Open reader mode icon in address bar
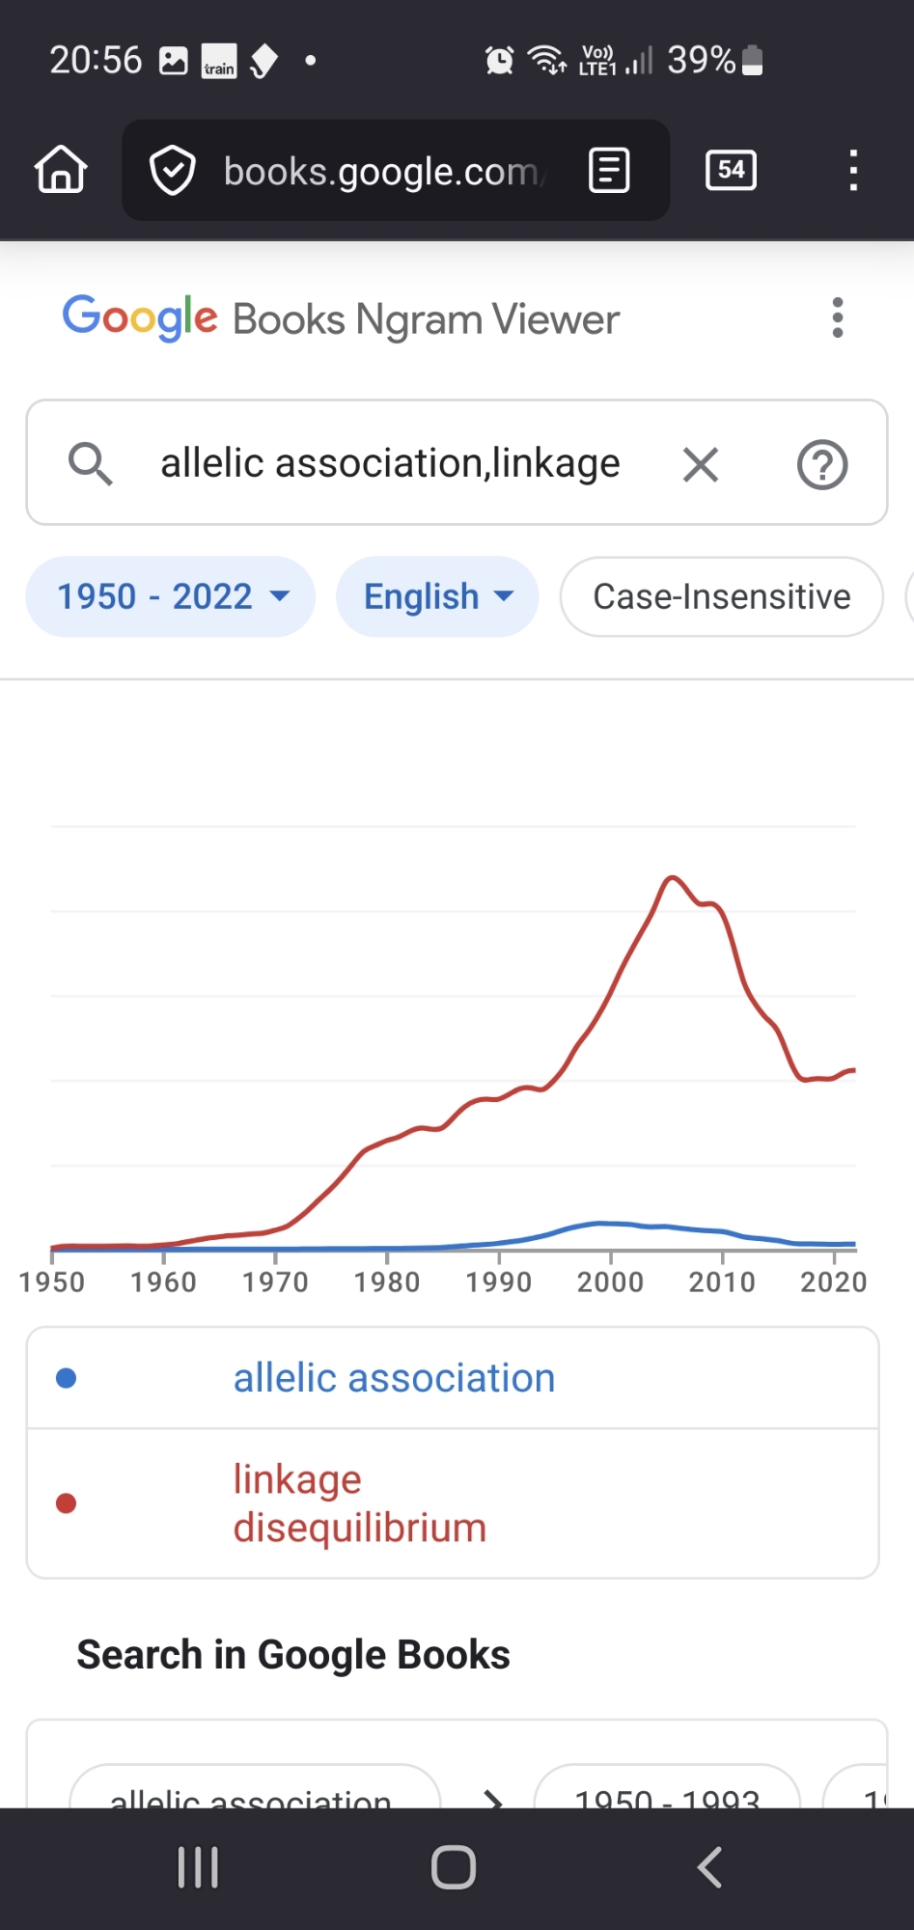The height and width of the screenshot is (1930, 914). click(609, 171)
